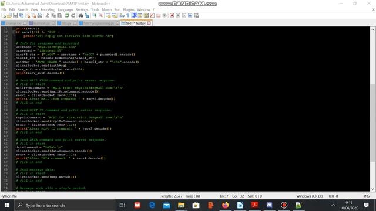The width and height of the screenshot is (376, 211).
Task: Toggle file monitoring eye icon
Action: pos(164,16)
